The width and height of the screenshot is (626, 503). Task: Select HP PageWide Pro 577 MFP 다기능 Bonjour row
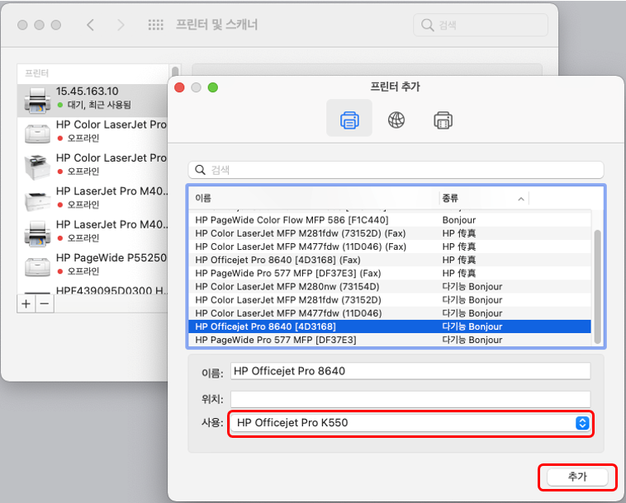390,340
